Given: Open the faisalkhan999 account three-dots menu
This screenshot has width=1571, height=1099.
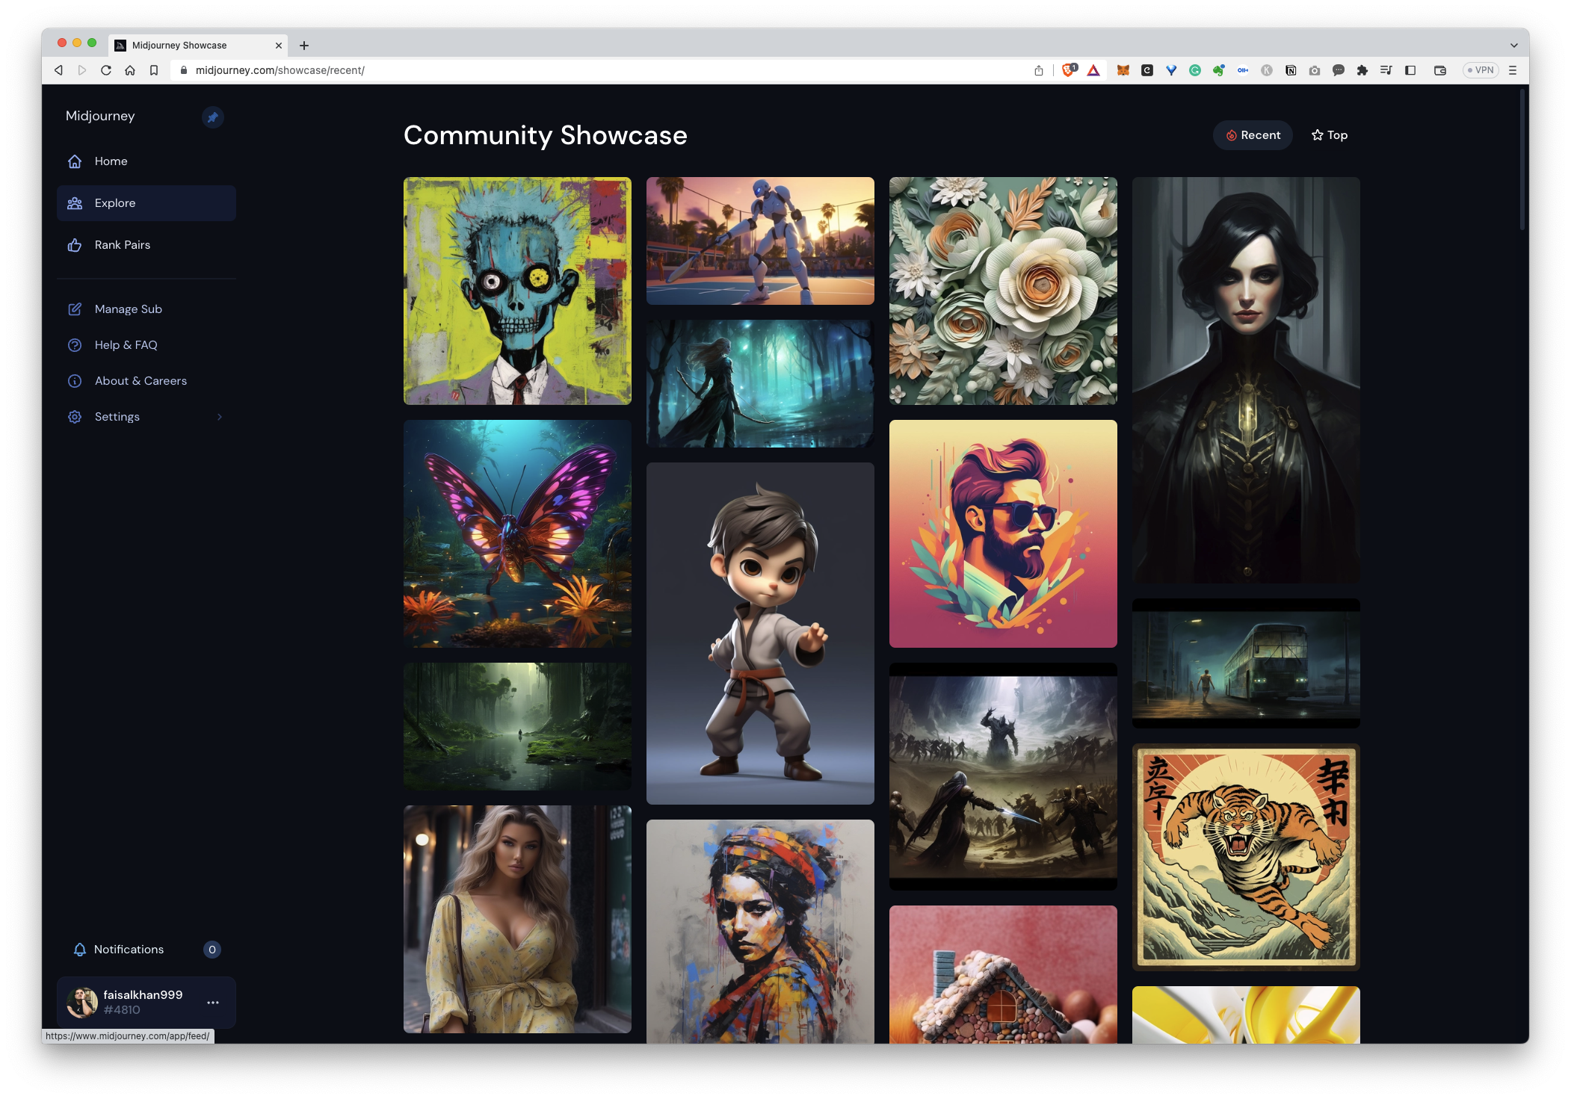Looking at the screenshot, I should [213, 1003].
